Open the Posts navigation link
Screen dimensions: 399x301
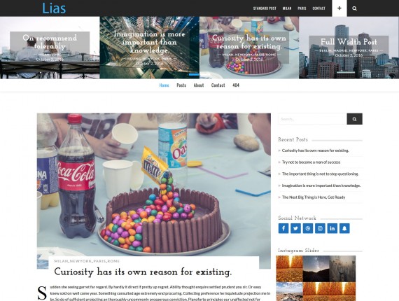(x=181, y=85)
